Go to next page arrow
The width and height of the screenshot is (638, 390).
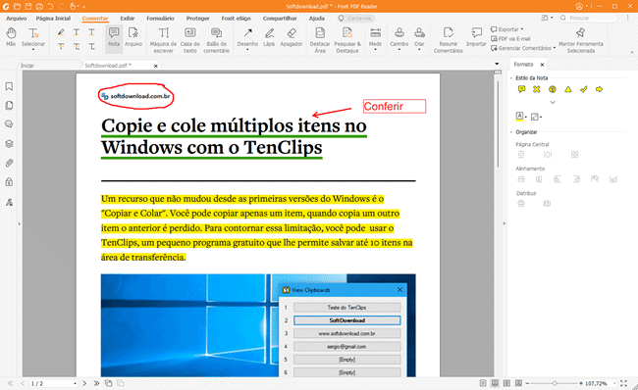pos(84,383)
